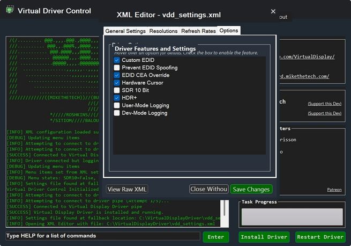Click the View Raw XML button
Image resolution: width=351 pixels, height=246 pixels.
pyautogui.click(x=127, y=189)
